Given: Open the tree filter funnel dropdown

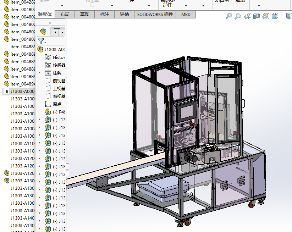Looking at the screenshot, I should [42, 41].
